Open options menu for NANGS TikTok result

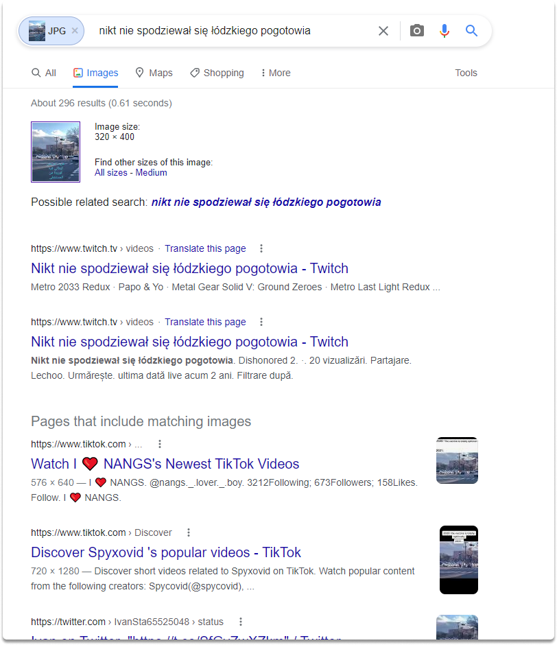click(x=160, y=444)
